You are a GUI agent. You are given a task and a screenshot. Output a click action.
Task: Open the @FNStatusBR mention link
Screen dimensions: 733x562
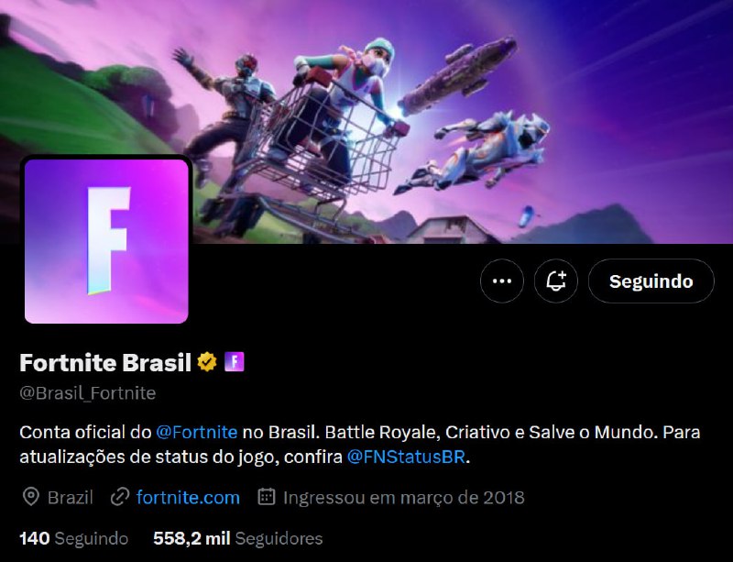tap(406, 457)
